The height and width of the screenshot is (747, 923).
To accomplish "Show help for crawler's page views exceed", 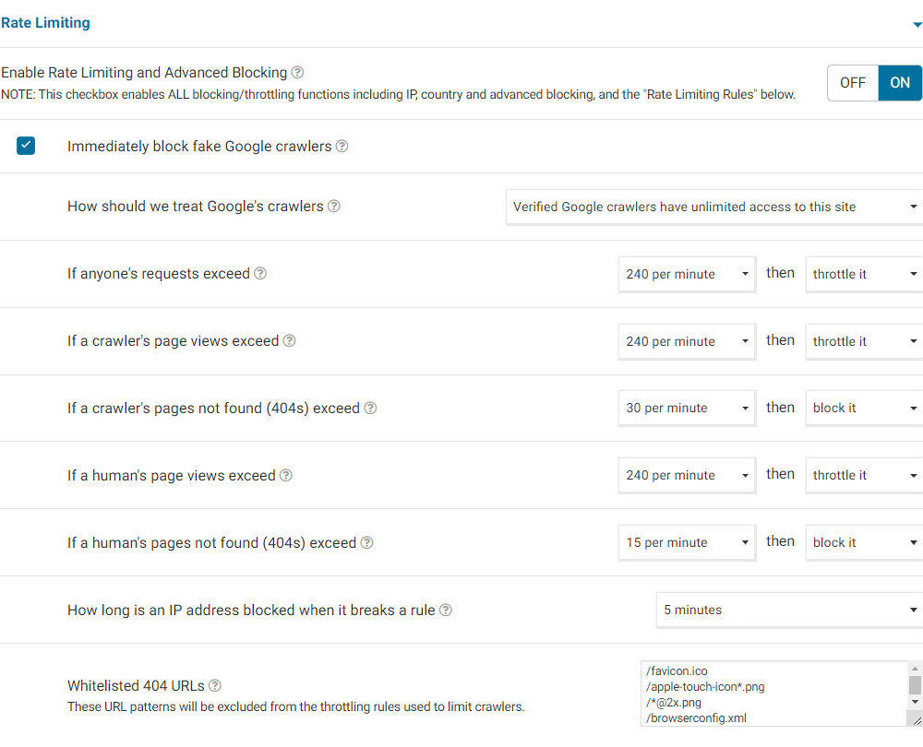I will click(x=289, y=341).
